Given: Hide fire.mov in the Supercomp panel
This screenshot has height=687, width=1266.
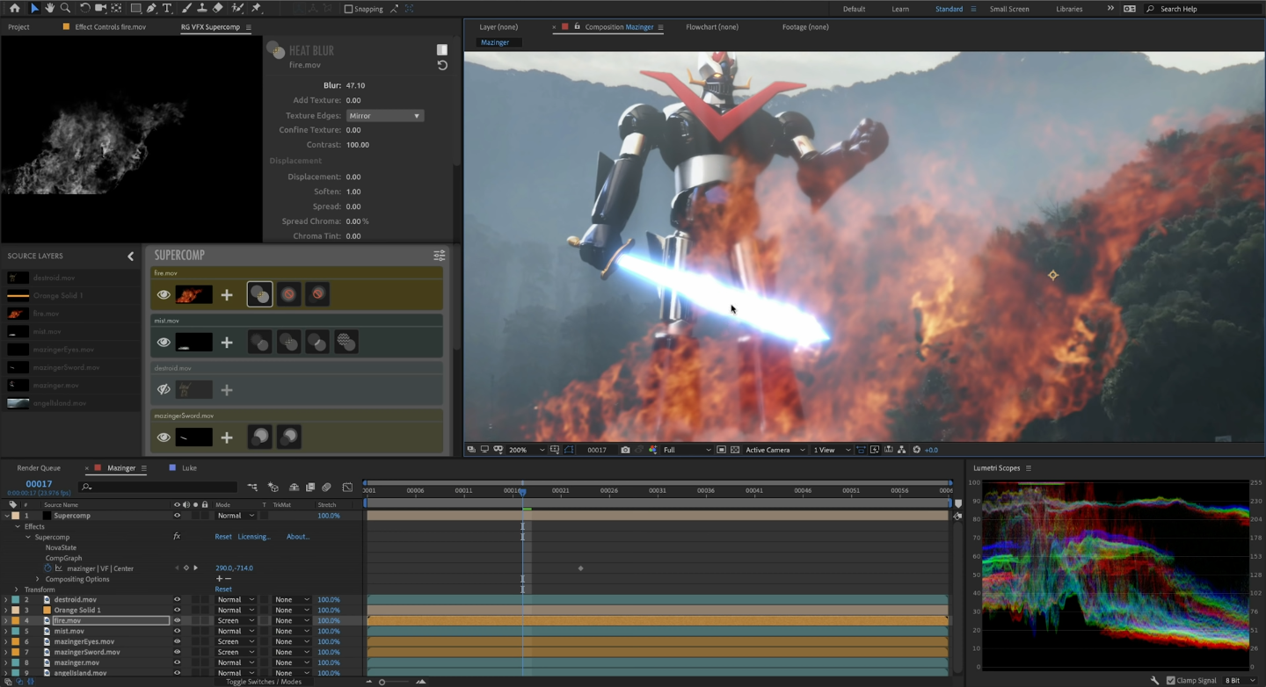Looking at the screenshot, I should pyautogui.click(x=164, y=295).
